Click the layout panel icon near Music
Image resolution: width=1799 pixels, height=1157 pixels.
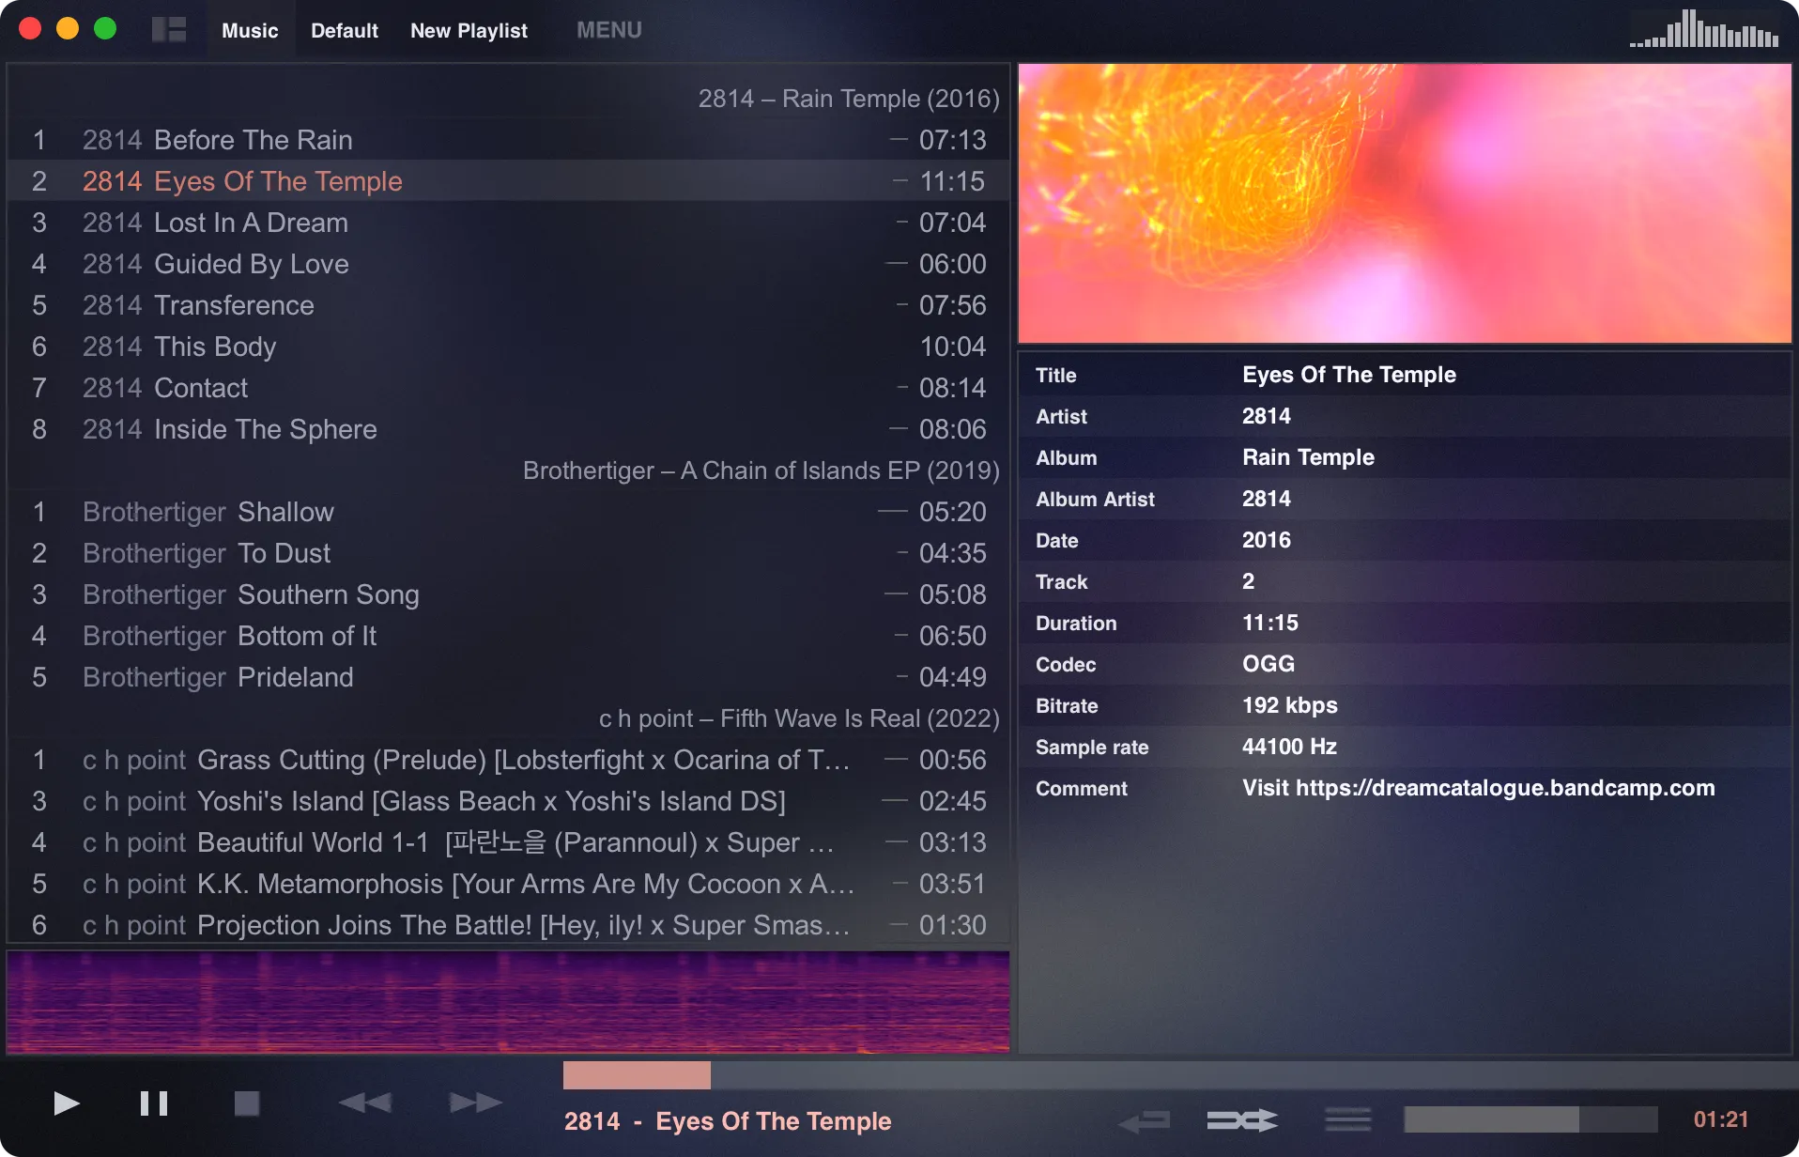pos(169,30)
